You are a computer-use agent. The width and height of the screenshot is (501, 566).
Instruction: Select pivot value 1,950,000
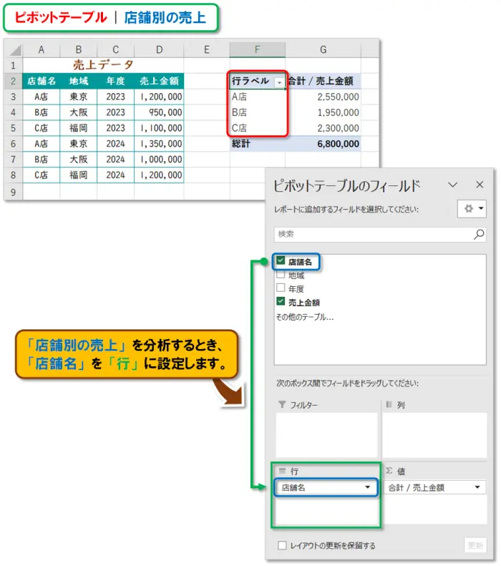323,112
